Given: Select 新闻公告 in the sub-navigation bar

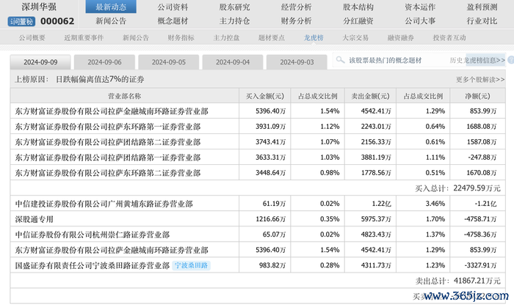Looking at the screenshot, I should (136, 38).
